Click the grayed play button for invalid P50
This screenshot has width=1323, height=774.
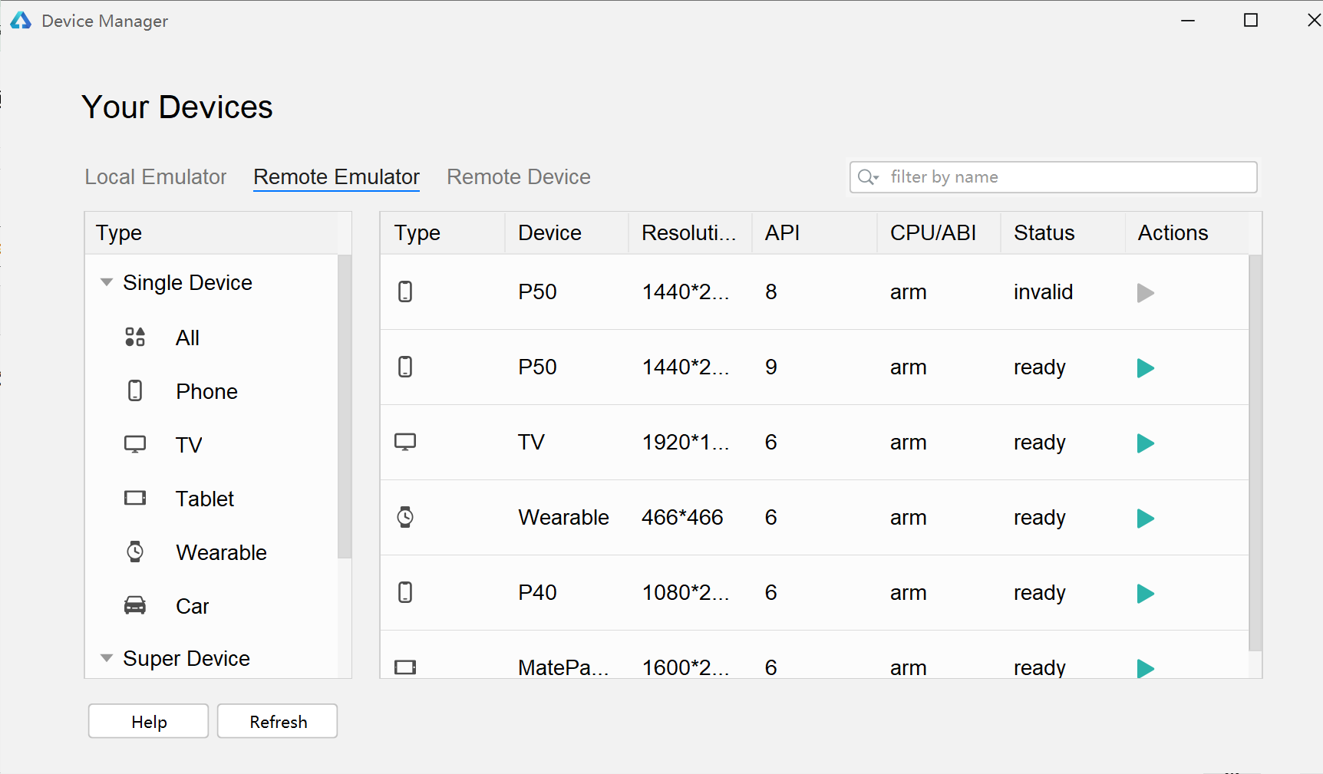tap(1145, 293)
